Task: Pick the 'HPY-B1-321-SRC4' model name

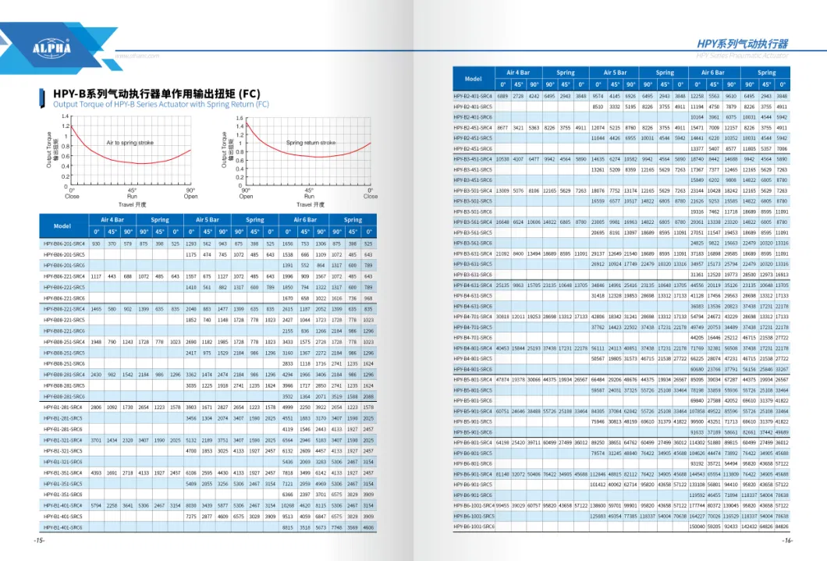Action: 62,440
